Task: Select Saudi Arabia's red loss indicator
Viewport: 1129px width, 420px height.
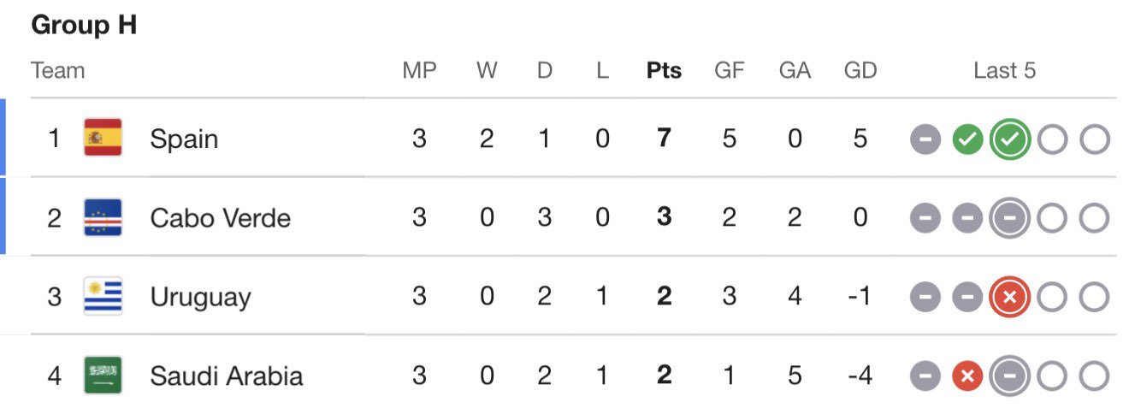Action: point(967,376)
